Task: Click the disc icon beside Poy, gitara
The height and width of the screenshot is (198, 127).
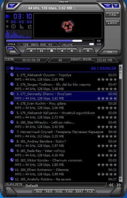Action: click(x=12, y=103)
